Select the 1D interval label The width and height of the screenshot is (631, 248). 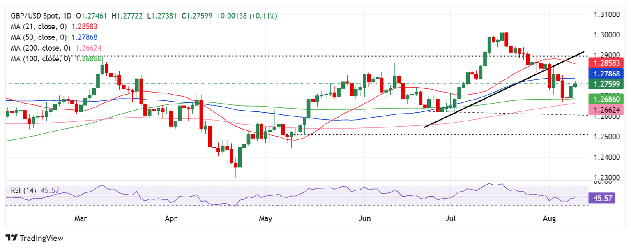(x=67, y=16)
